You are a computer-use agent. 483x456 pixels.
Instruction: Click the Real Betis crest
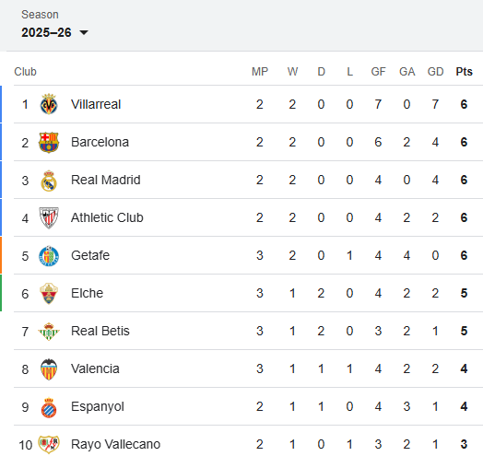coord(49,332)
